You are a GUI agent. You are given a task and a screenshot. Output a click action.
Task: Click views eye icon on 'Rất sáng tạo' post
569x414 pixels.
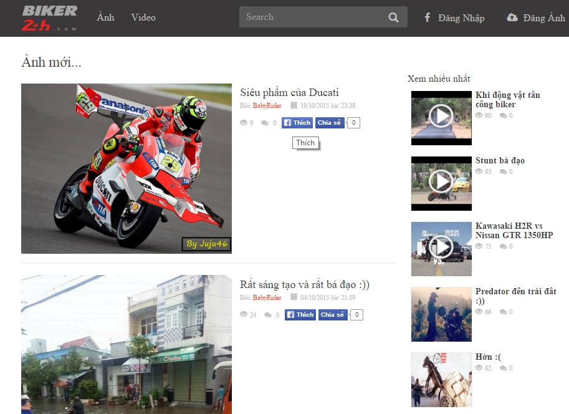pyautogui.click(x=244, y=314)
